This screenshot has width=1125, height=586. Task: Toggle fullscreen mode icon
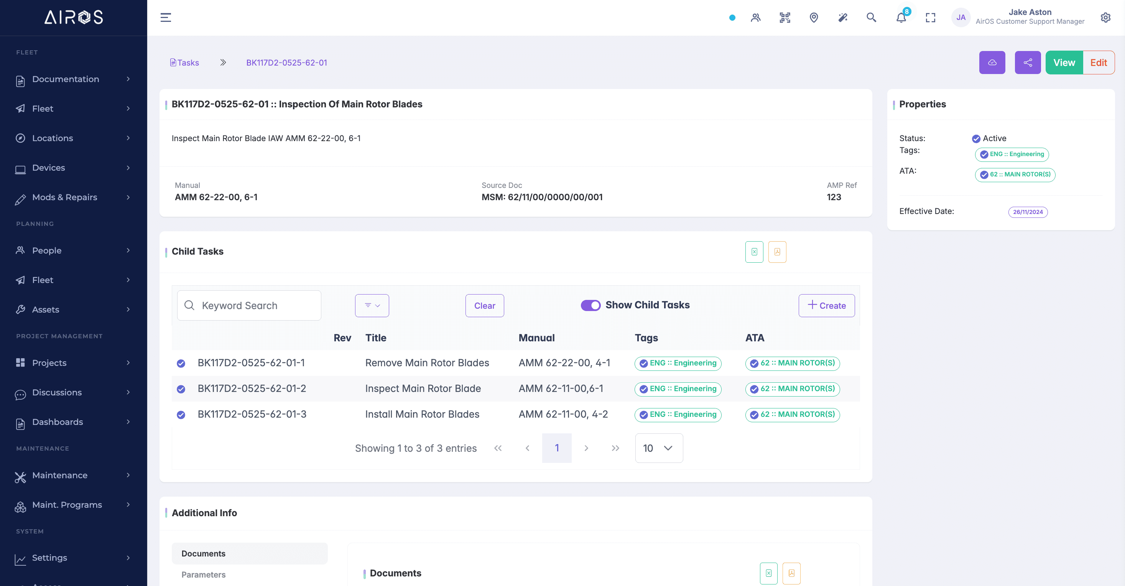pos(930,18)
